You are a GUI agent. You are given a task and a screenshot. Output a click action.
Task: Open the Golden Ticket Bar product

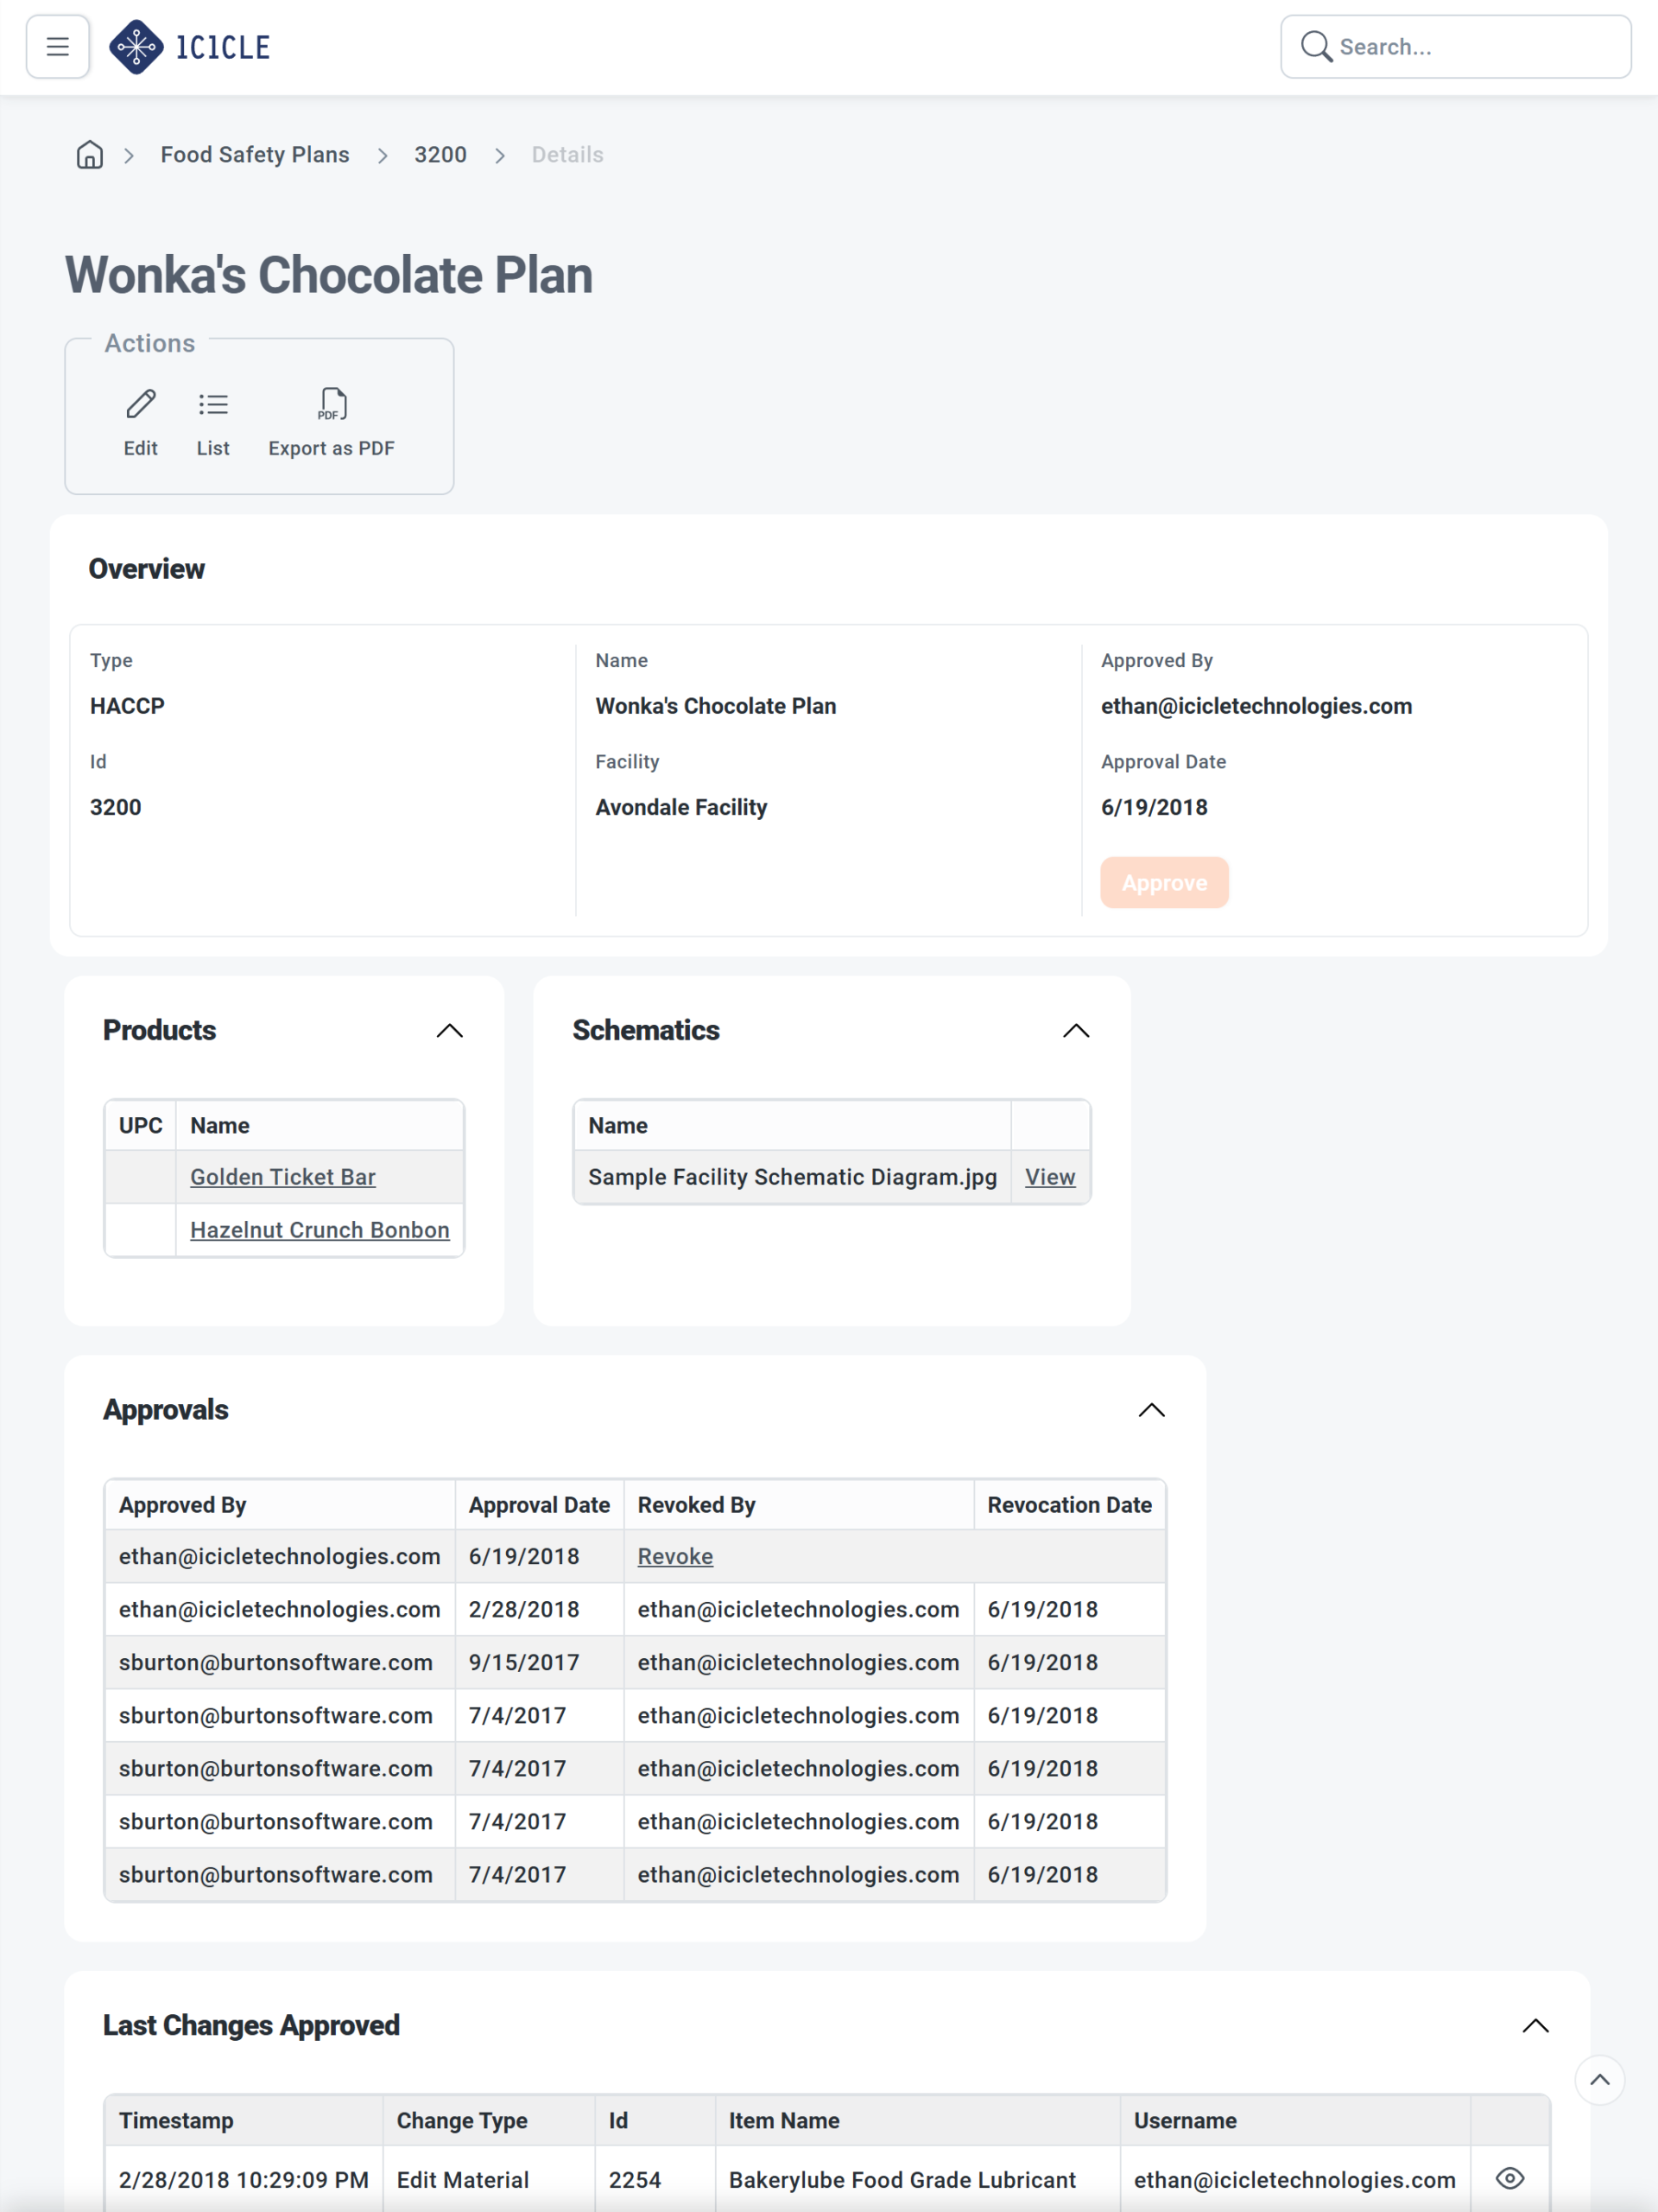pyautogui.click(x=283, y=1177)
